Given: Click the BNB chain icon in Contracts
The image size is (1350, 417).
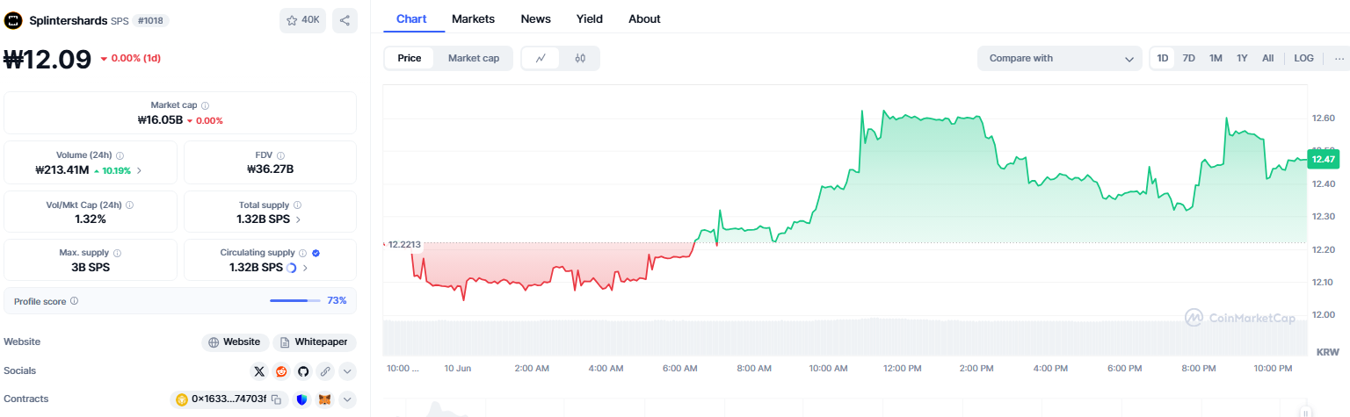Looking at the screenshot, I should 182,399.
